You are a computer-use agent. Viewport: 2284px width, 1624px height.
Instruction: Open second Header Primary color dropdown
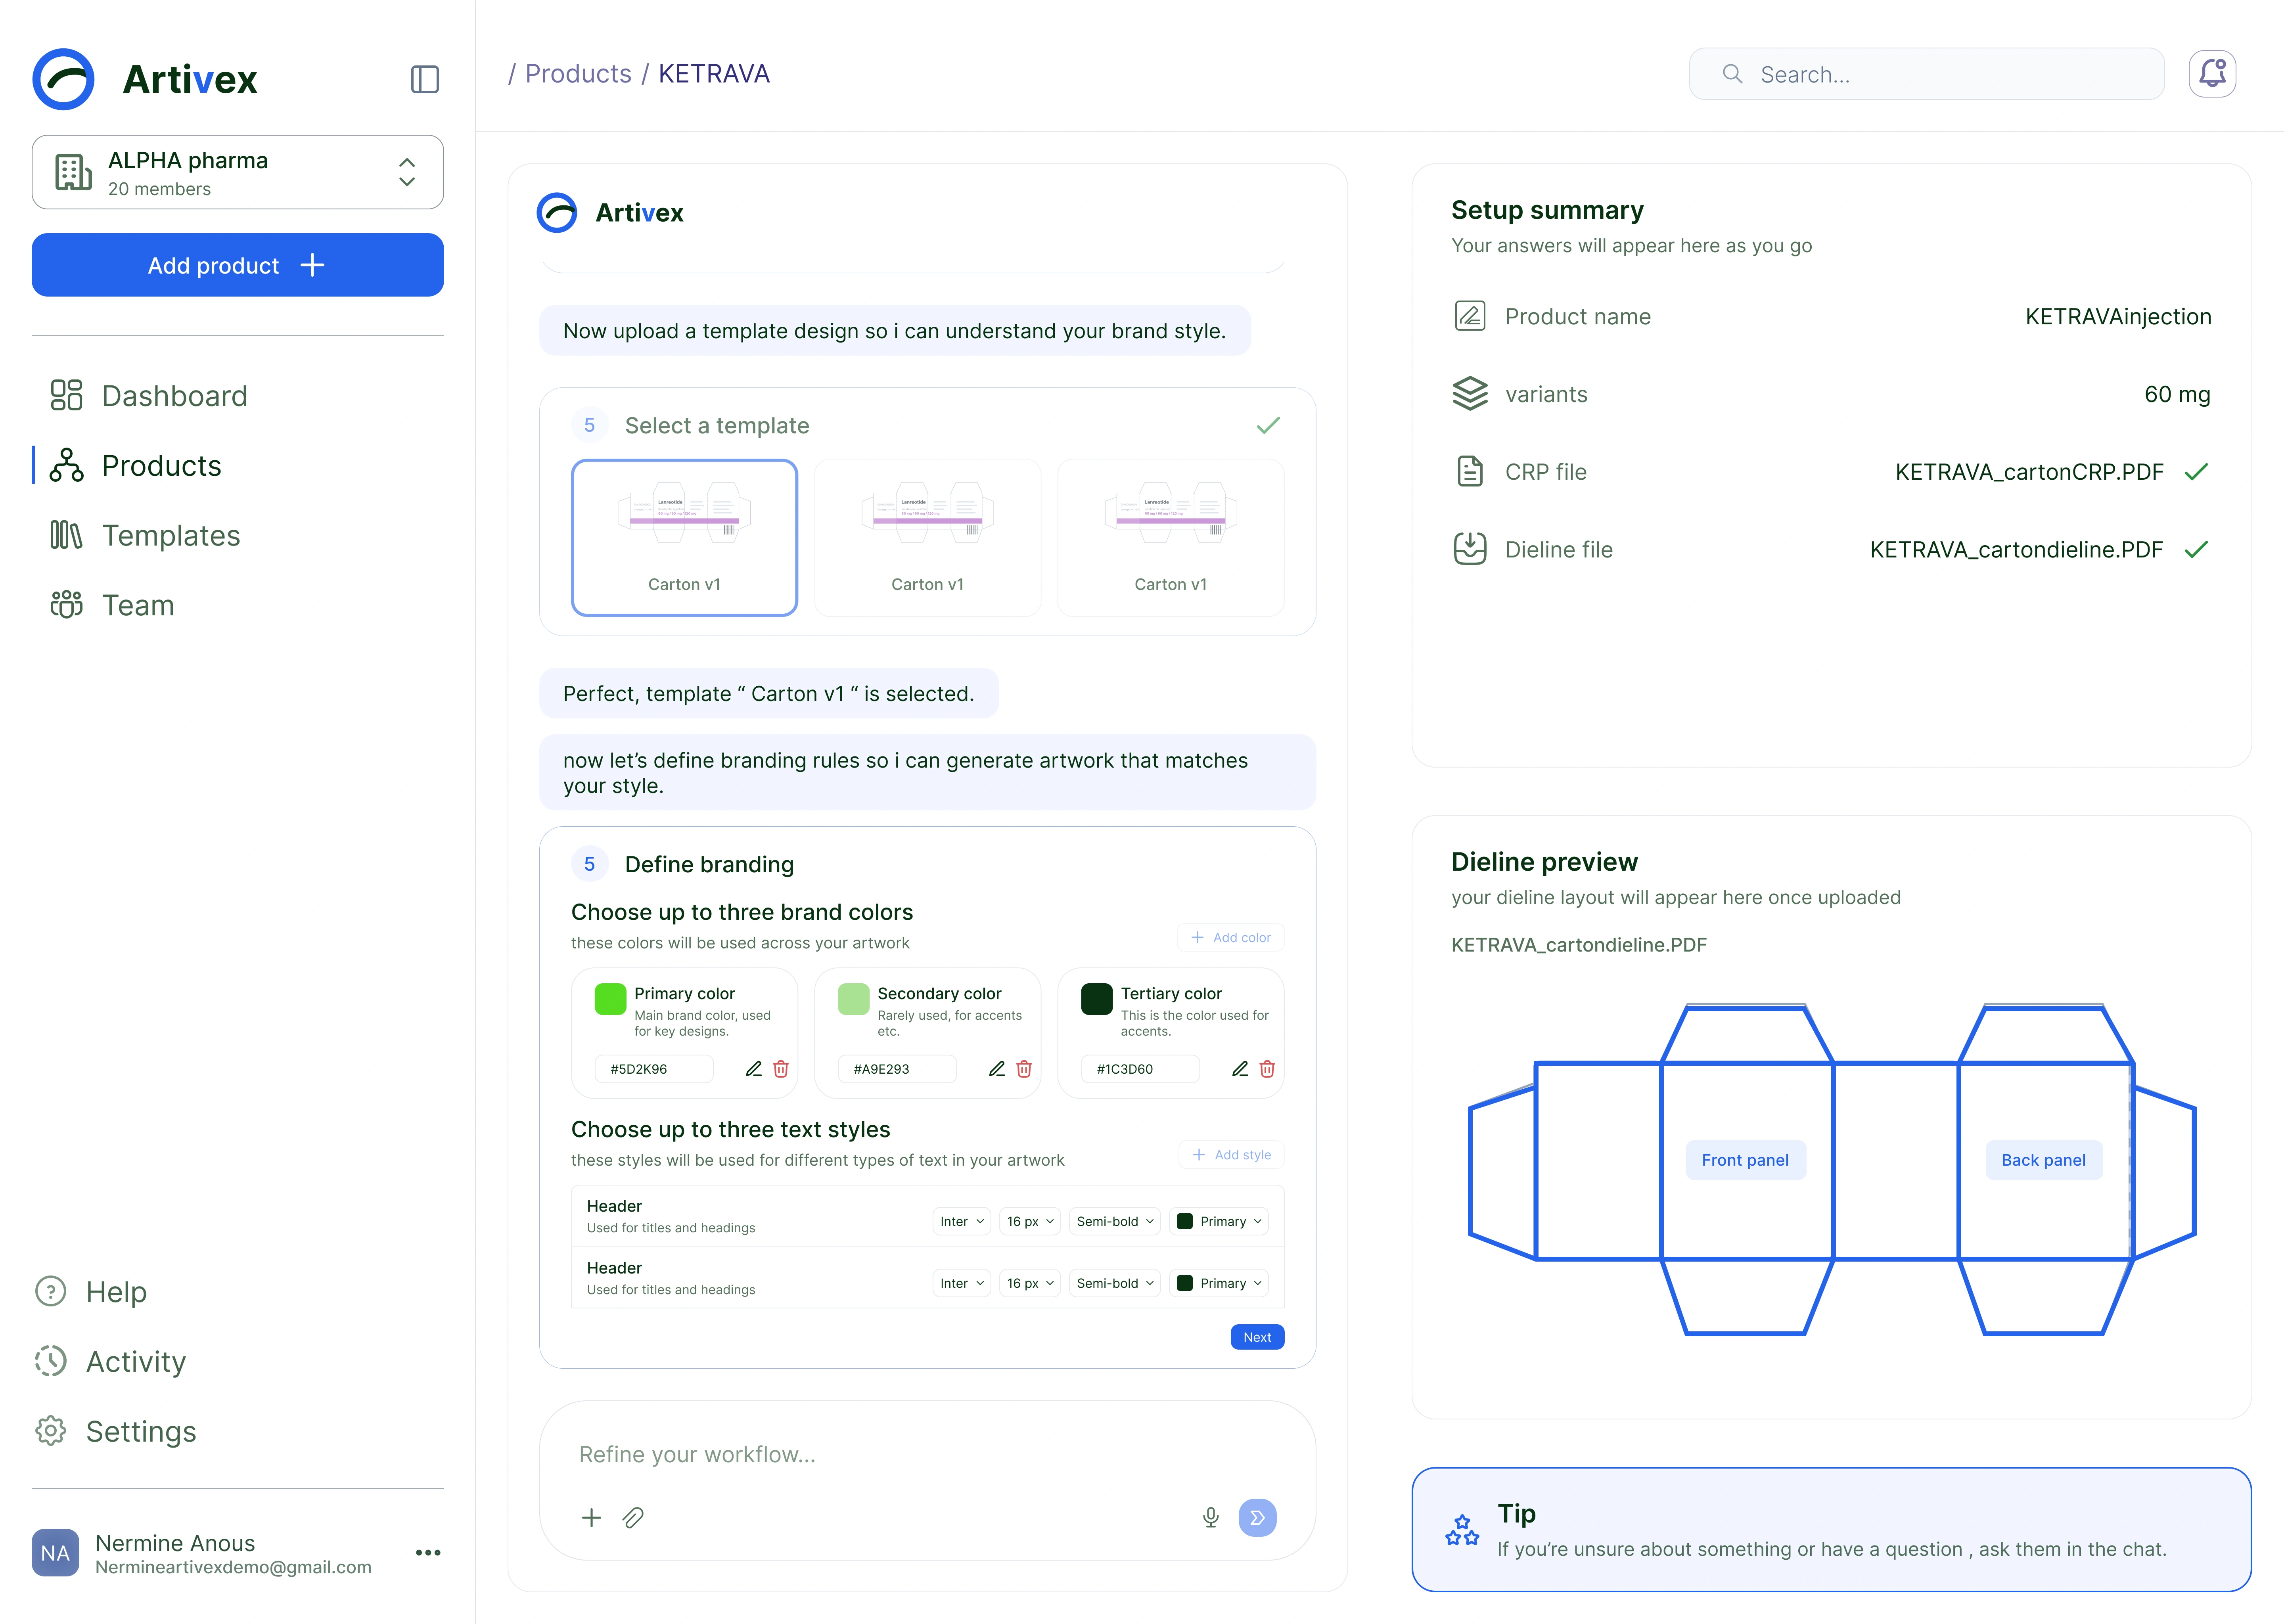click(1218, 1283)
